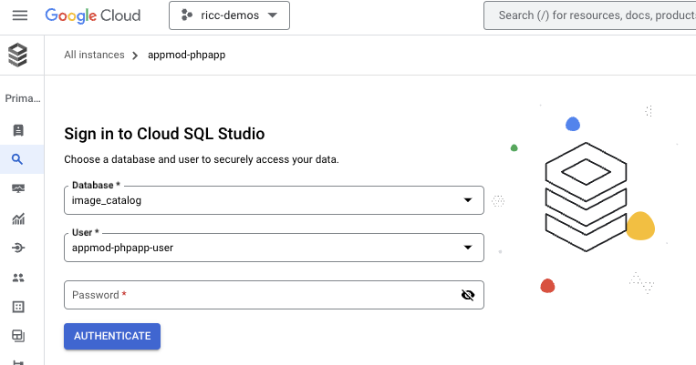This screenshot has width=696, height=365.
Task: Open the Backups icon in the sidebar
Action: (x=18, y=336)
